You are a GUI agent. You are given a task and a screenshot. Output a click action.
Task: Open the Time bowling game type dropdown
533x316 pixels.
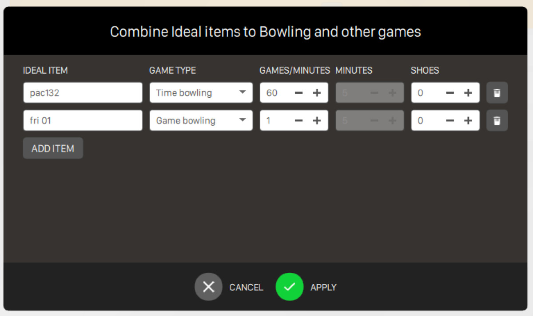coord(201,93)
